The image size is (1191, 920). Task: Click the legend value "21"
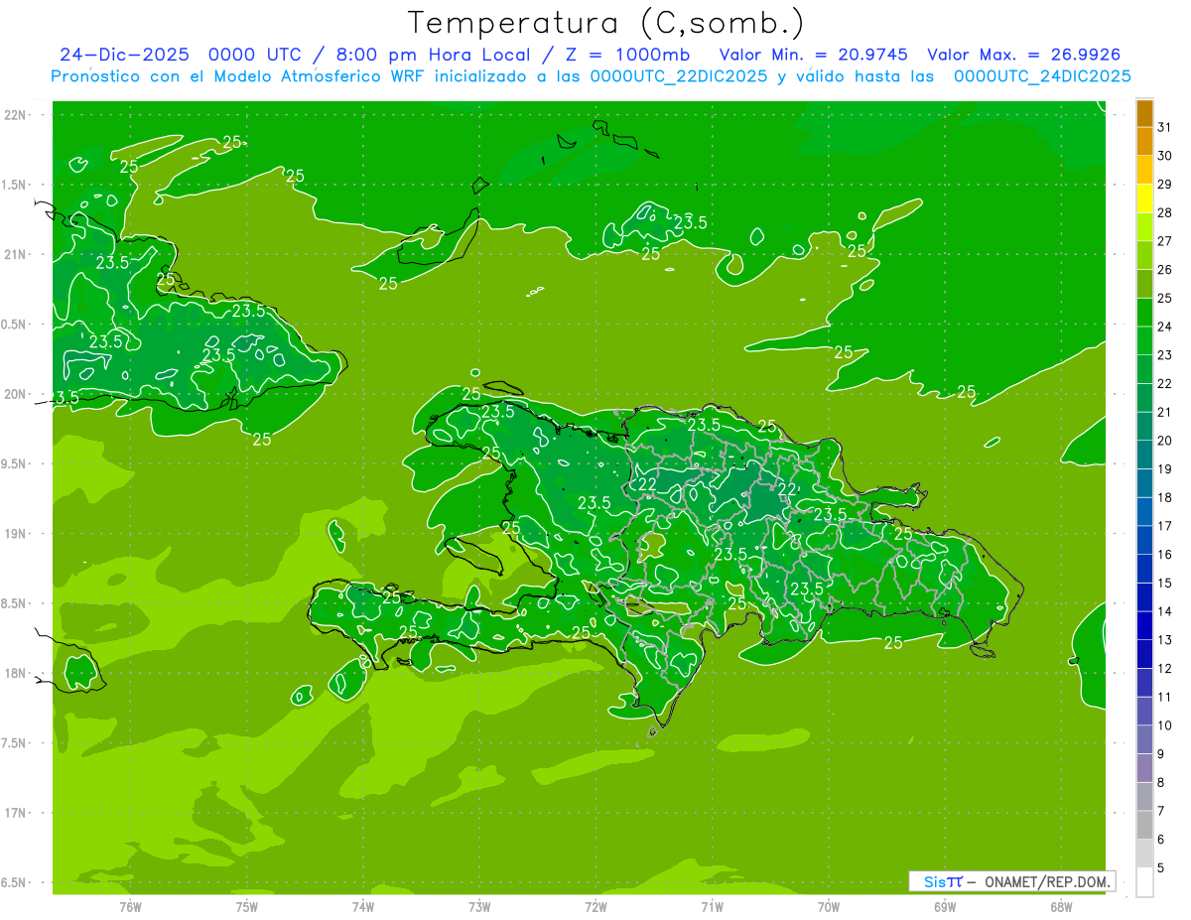click(1164, 413)
